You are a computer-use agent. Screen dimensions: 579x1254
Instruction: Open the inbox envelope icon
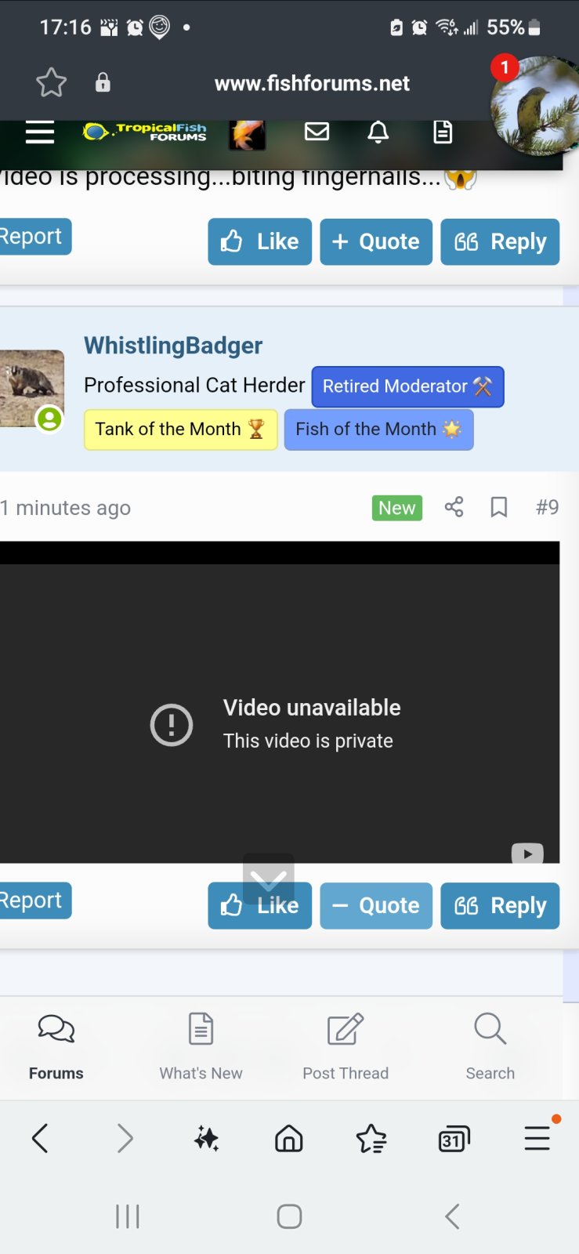[x=317, y=132]
